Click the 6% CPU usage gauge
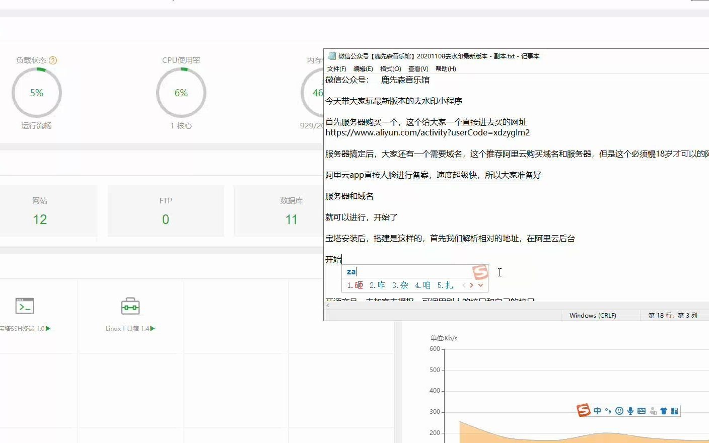This screenshot has width=709, height=443. coord(181,93)
